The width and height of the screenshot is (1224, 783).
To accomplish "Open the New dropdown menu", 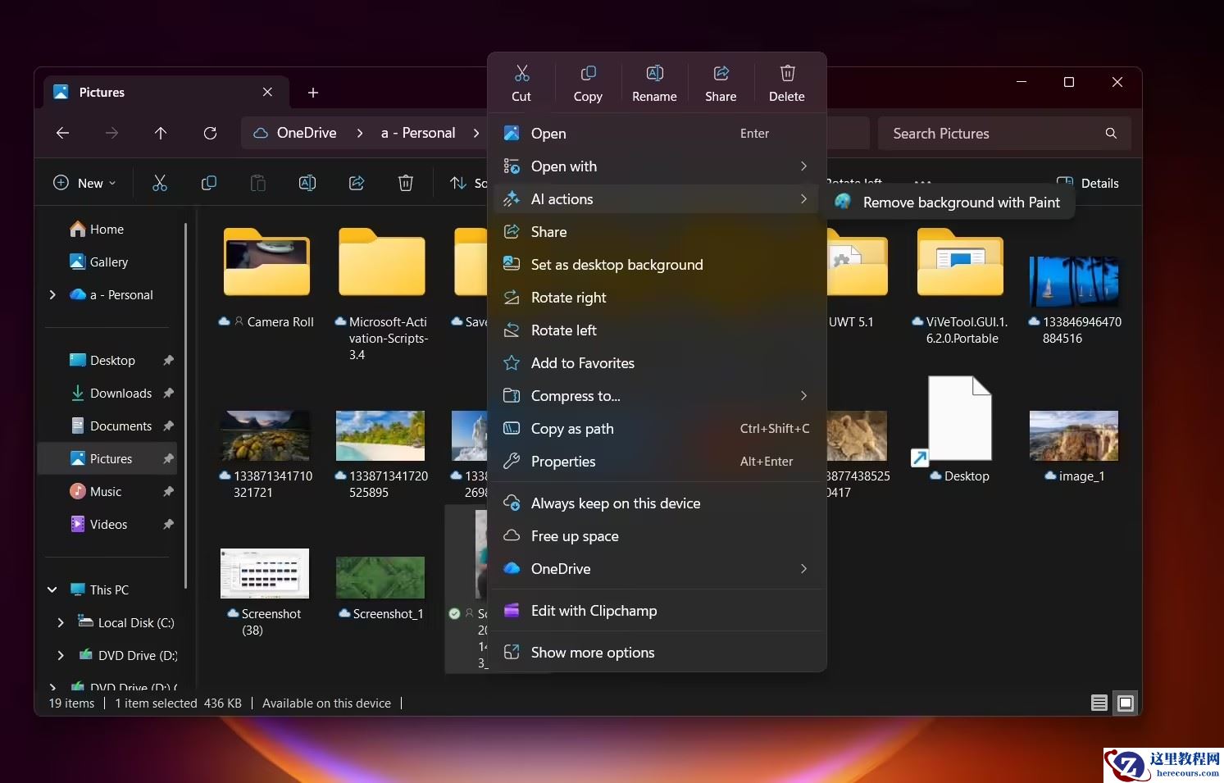I will pyautogui.click(x=84, y=183).
